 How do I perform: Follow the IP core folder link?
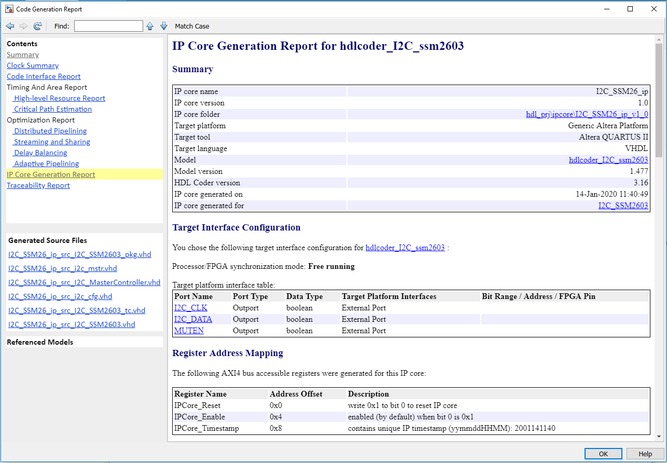(x=587, y=114)
